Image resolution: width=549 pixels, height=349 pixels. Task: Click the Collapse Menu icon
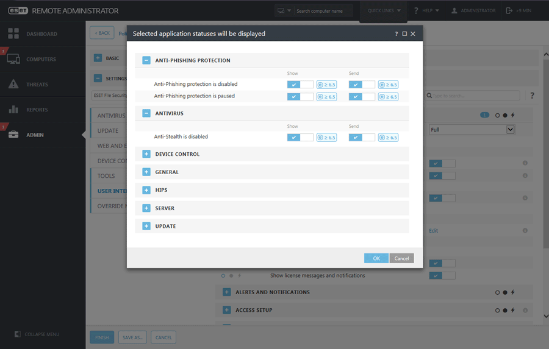tap(18, 334)
